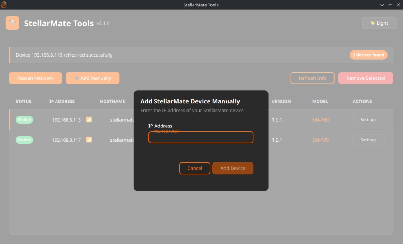403x244 pixels.
Task: Click the version 1.9.1 in SM-170 row
Action: pyautogui.click(x=277, y=140)
